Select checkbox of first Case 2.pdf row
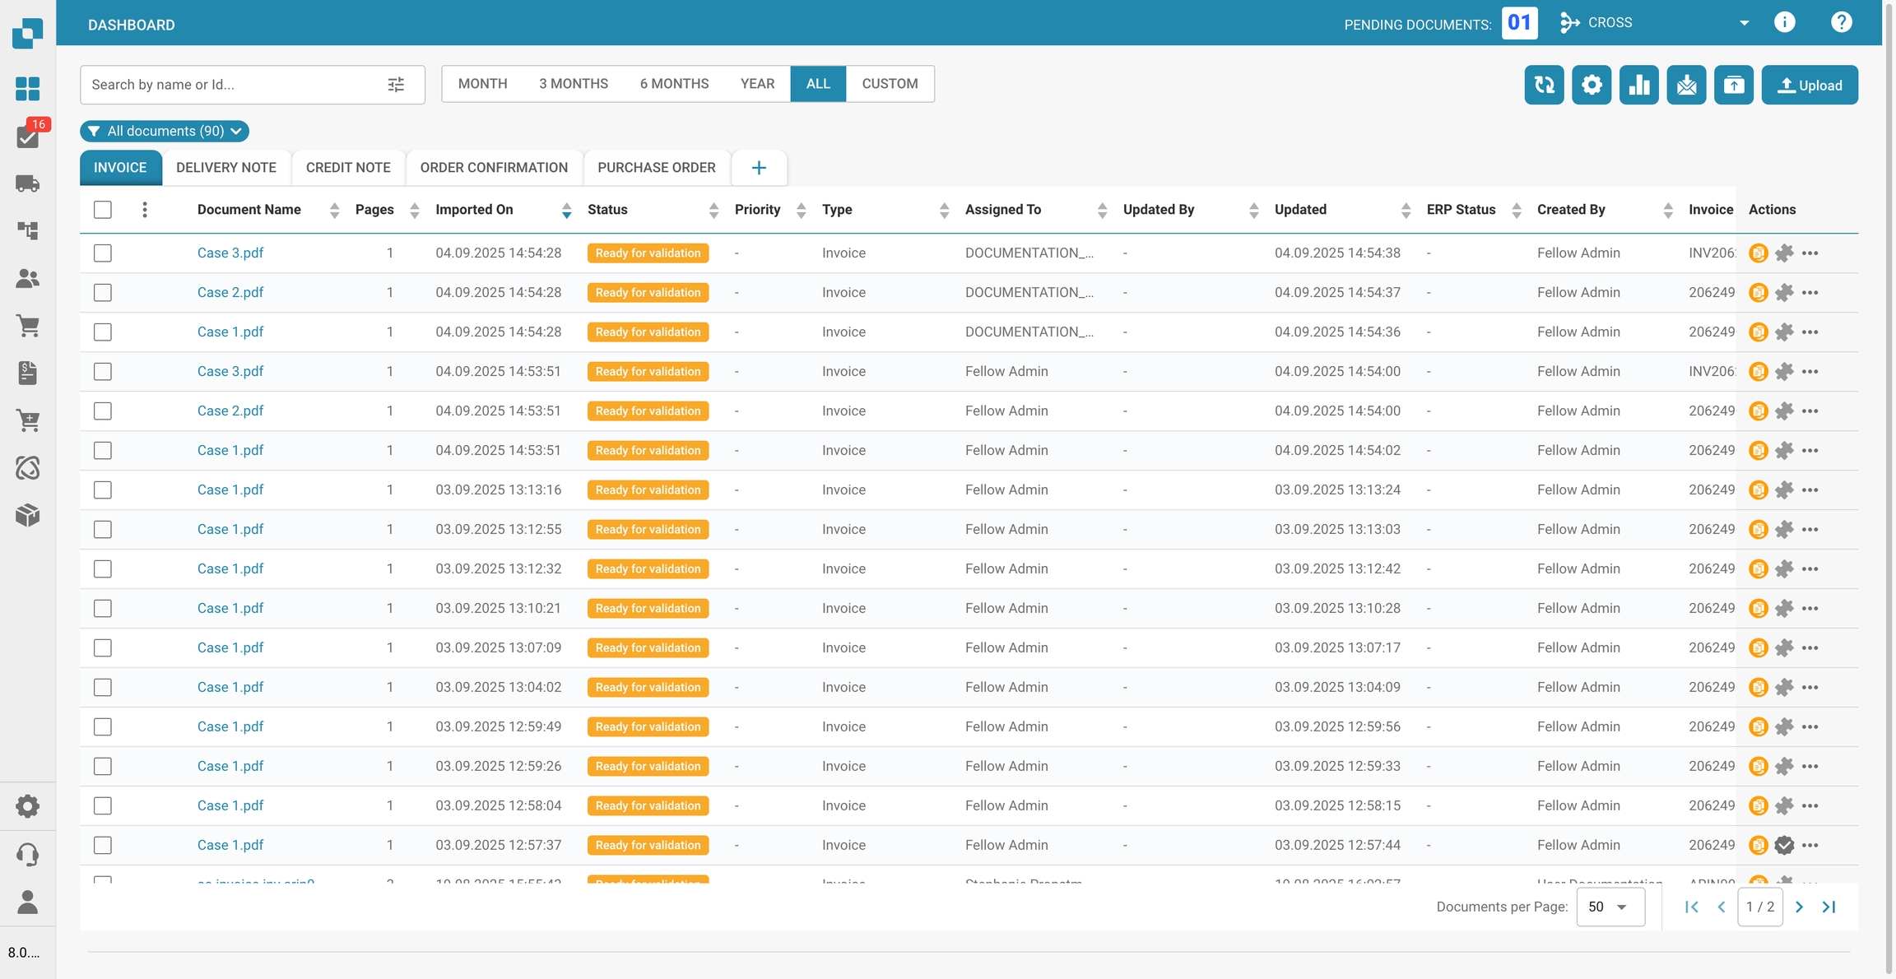 (103, 293)
